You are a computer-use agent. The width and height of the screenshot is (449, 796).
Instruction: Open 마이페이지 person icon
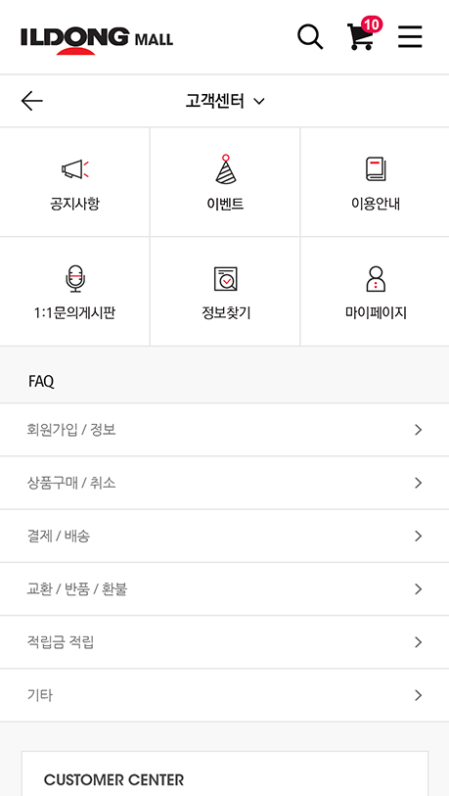coord(376,279)
